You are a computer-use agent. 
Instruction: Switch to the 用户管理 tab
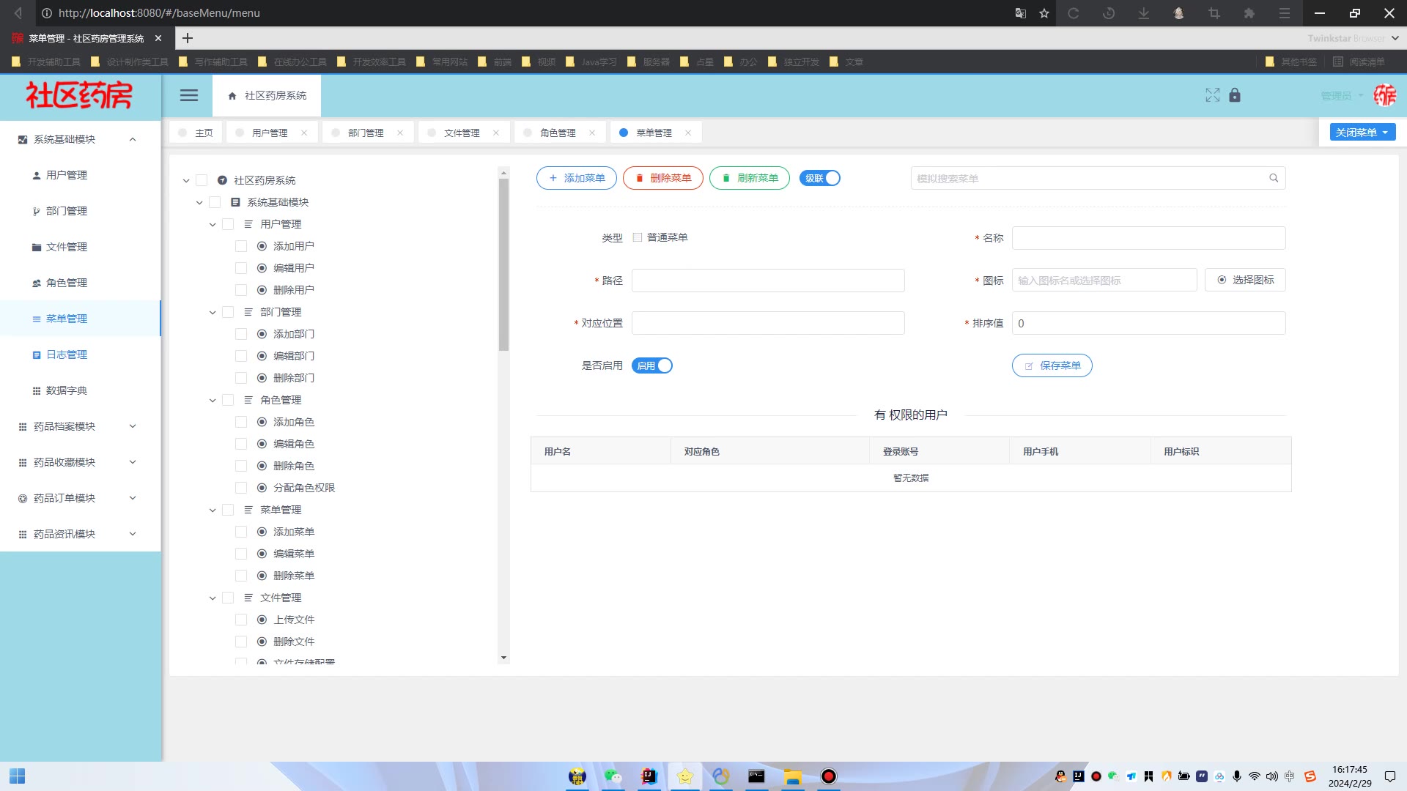269,133
